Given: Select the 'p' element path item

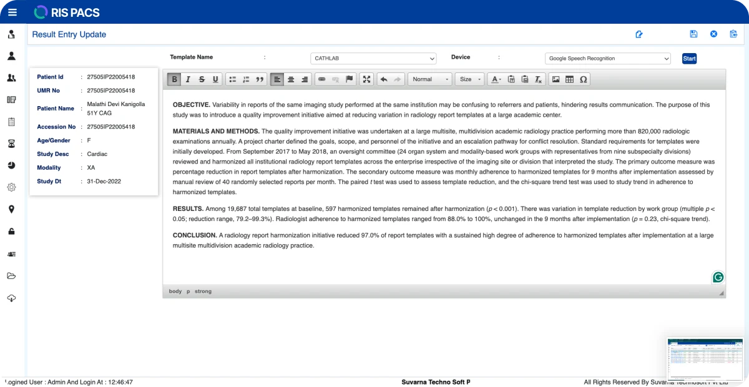Looking at the screenshot, I should tap(188, 291).
